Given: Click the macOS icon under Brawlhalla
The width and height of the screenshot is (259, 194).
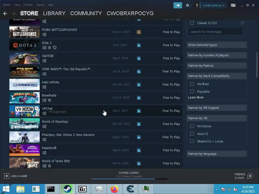Looking at the screenshot, I should (x=49, y=100).
